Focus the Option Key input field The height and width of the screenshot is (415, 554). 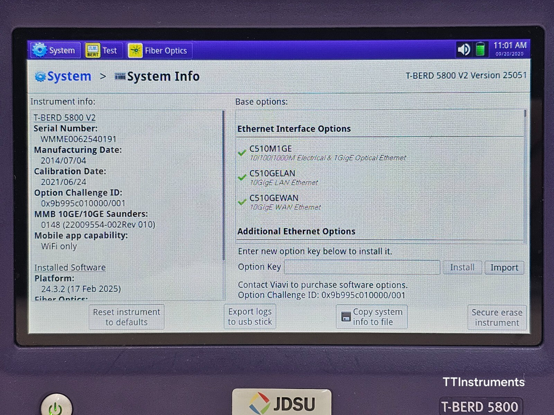tap(362, 267)
